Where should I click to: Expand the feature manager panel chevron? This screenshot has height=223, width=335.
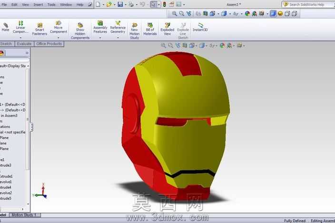[27, 53]
